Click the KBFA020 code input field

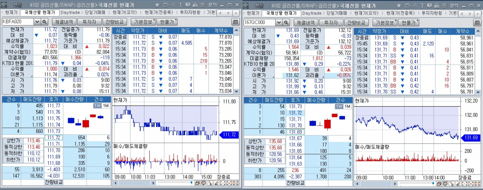18,22
